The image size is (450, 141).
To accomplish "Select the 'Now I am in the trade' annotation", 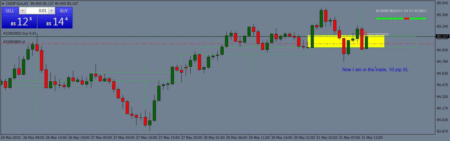I will tap(375, 70).
